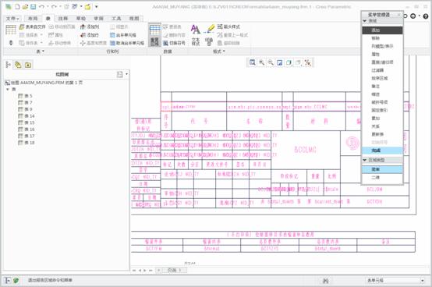This screenshot has height=287, width=432.
Task: Click the Zoom In magnifier icon
Action: coord(261,62)
